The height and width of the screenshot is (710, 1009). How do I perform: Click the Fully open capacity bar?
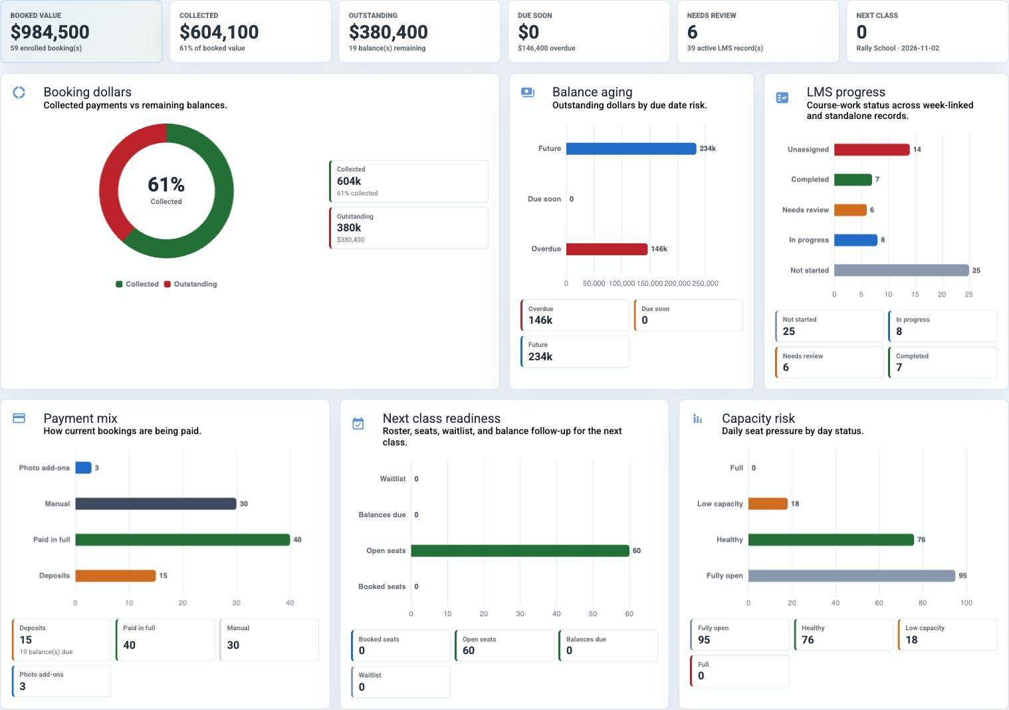(852, 576)
